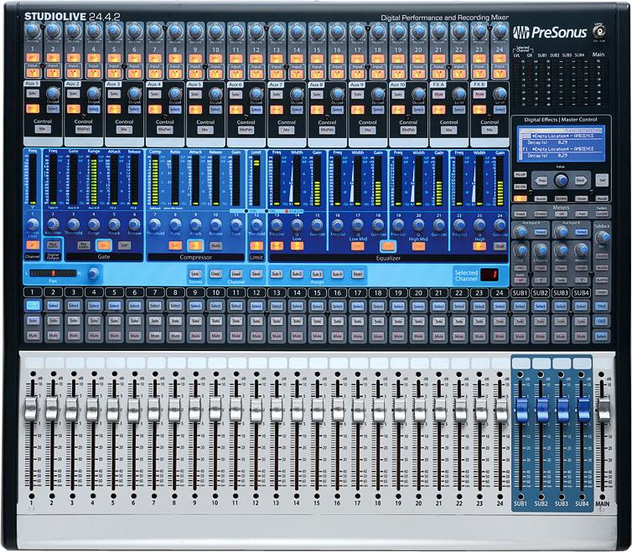
Task: Assign selected channel to Sub 3
Action: click(317, 274)
